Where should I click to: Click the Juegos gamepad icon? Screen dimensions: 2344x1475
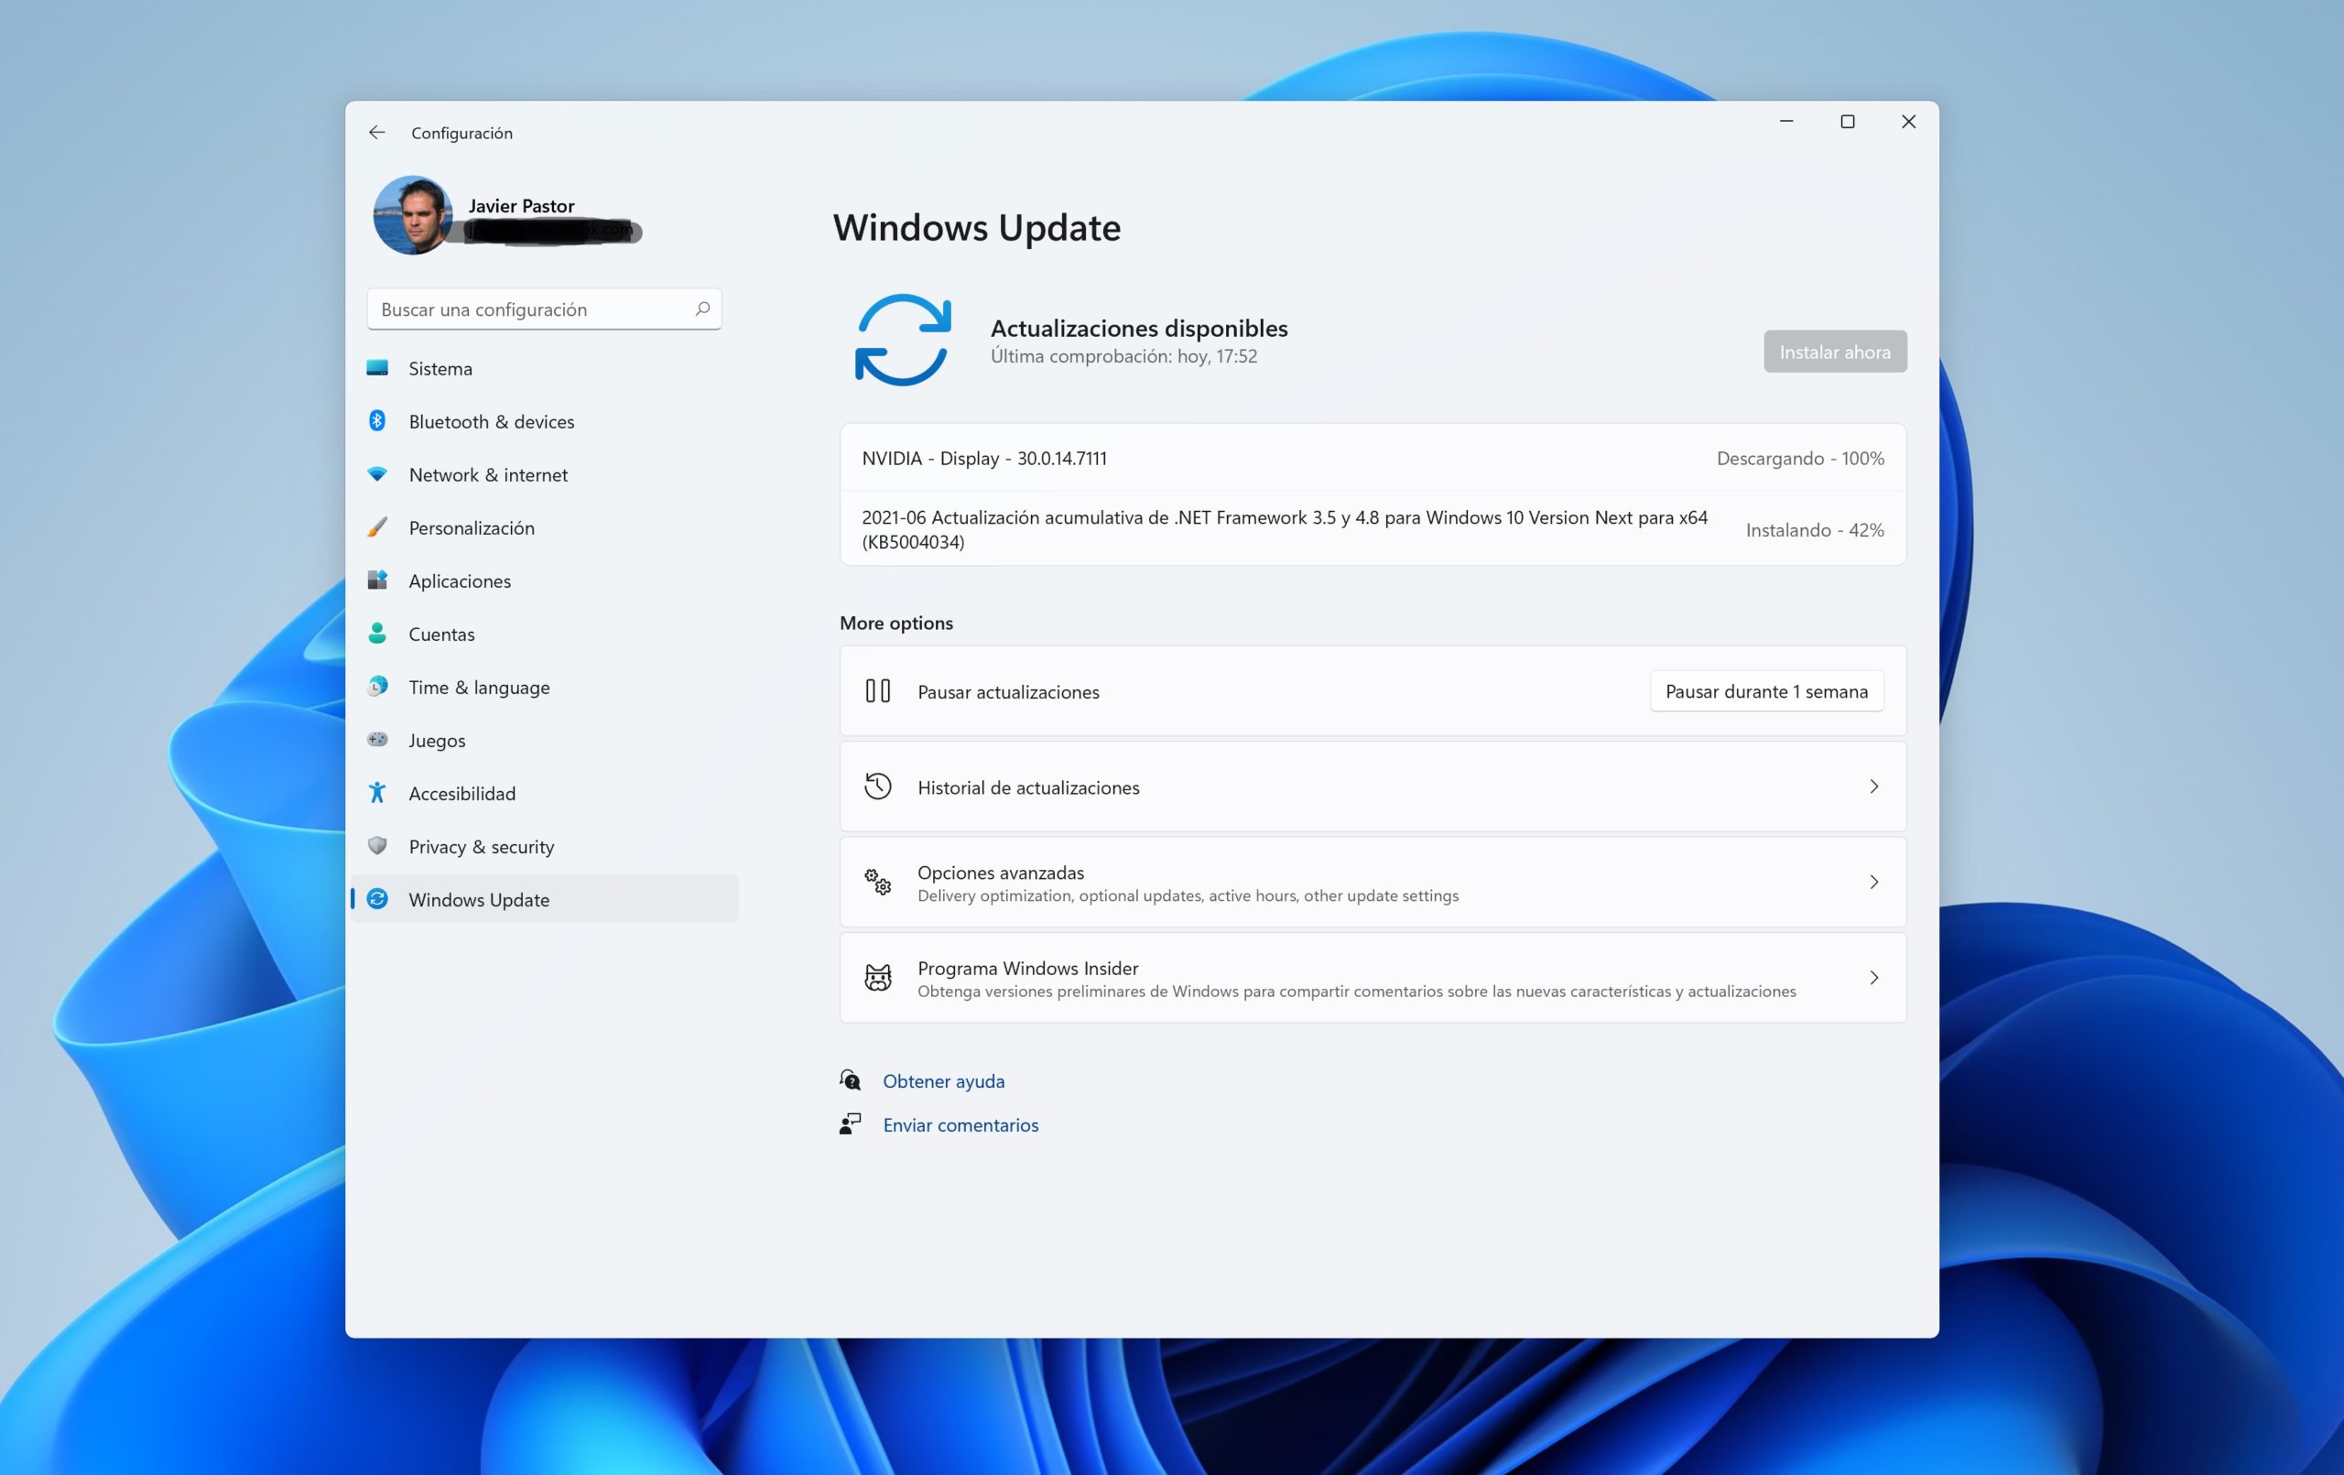pos(376,739)
